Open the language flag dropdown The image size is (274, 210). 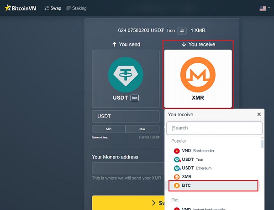tap(263, 8)
